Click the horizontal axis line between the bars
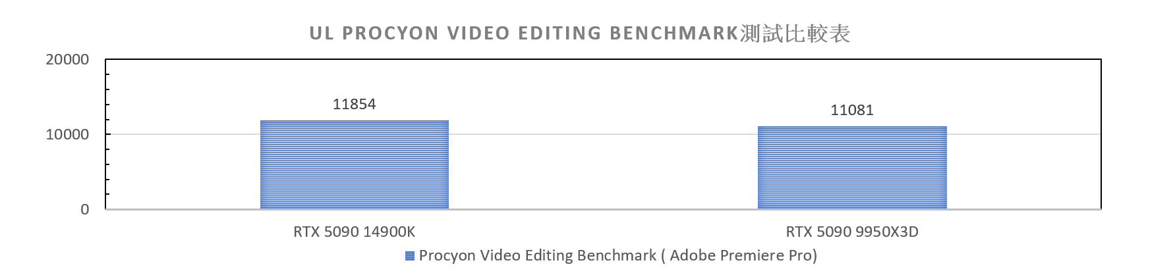This screenshot has width=1175, height=273. [x=603, y=209]
